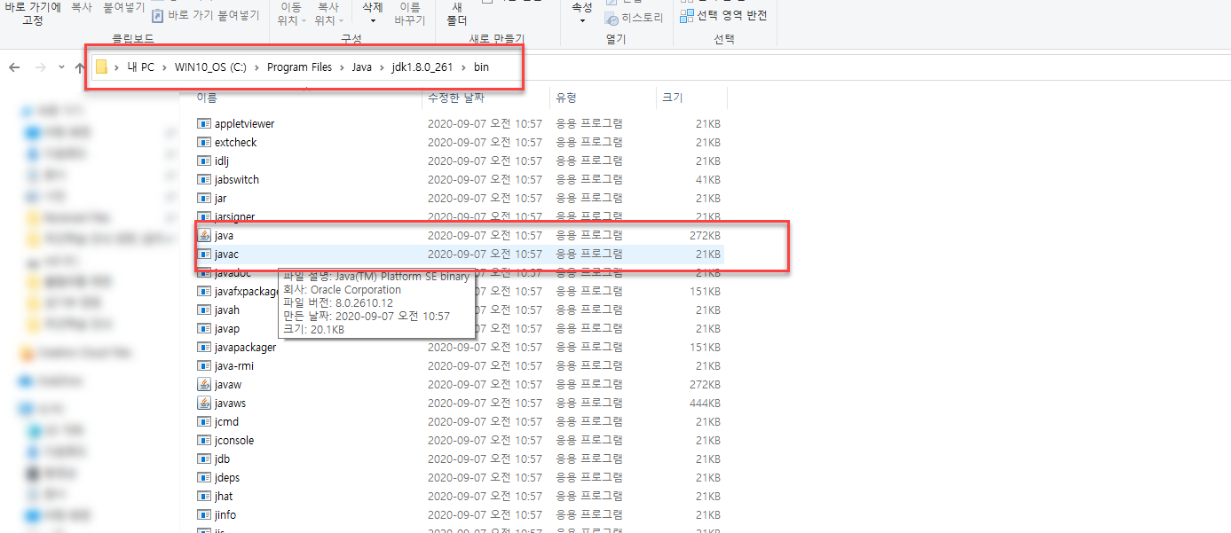This screenshot has width=1231, height=533.
Task: Open the 삭제 (delete) dropdown arrow
Action: tap(373, 20)
